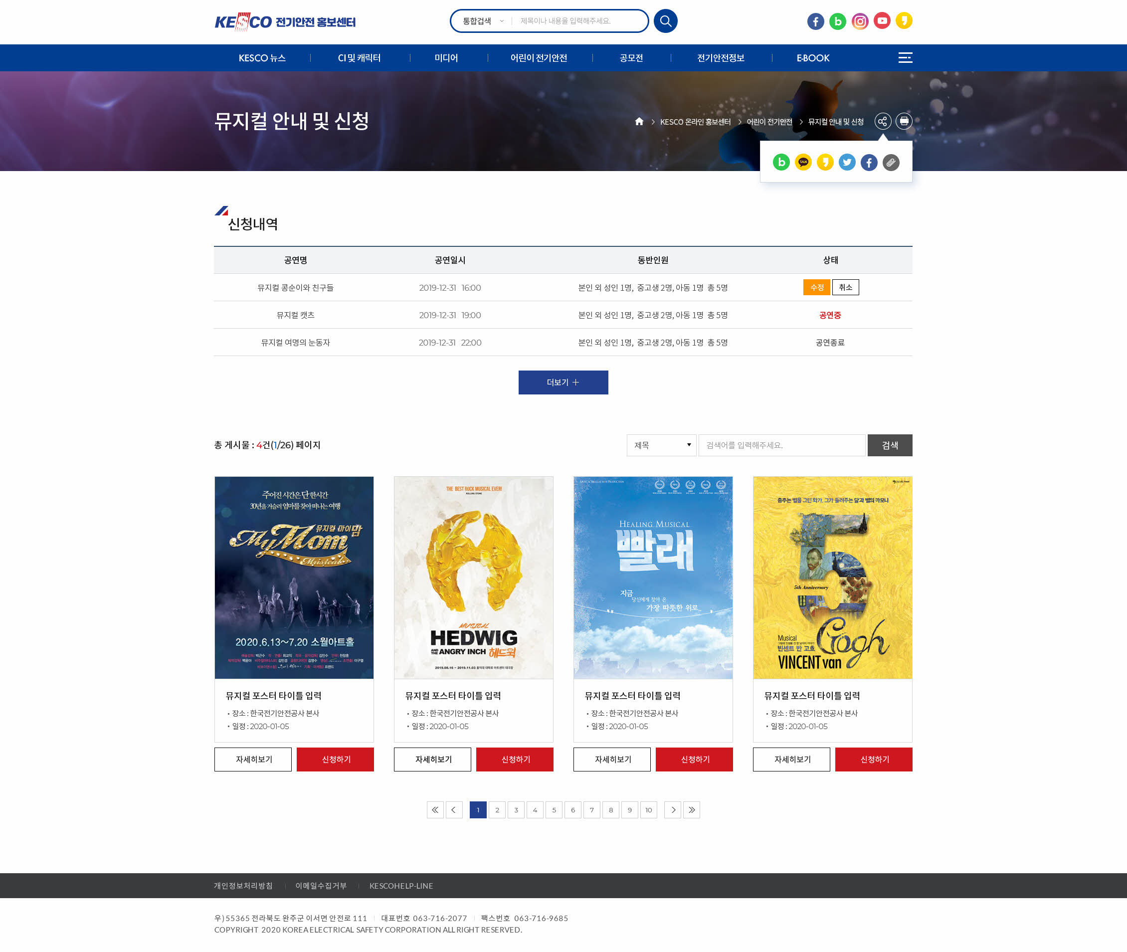Viewport: 1127px width, 952px height.
Task: Open the Instagram icon in the header
Action: [859, 21]
